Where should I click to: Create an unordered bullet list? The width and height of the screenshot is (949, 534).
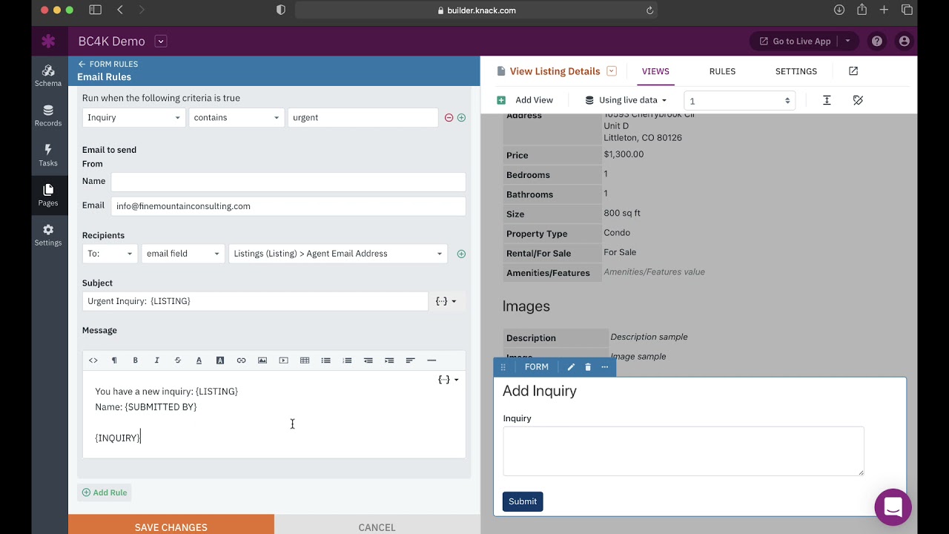pos(325,360)
